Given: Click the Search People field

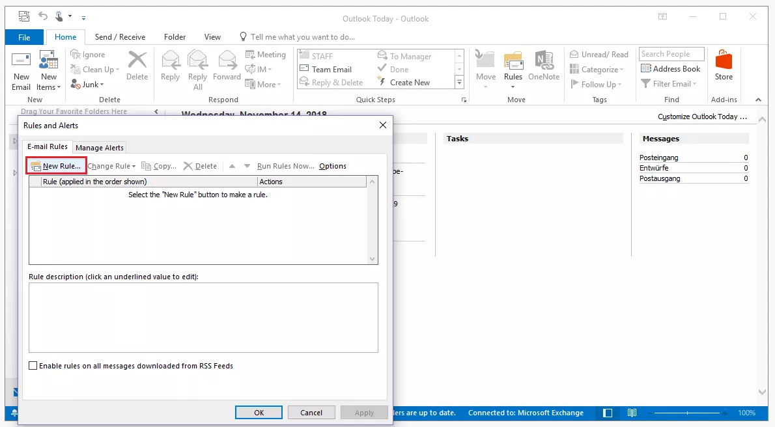Looking at the screenshot, I should click(x=671, y=53).
